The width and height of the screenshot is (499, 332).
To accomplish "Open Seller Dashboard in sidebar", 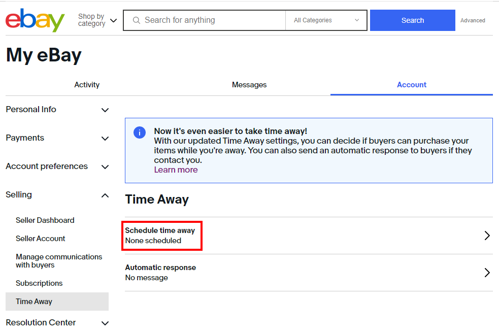I will pos(45,220).
